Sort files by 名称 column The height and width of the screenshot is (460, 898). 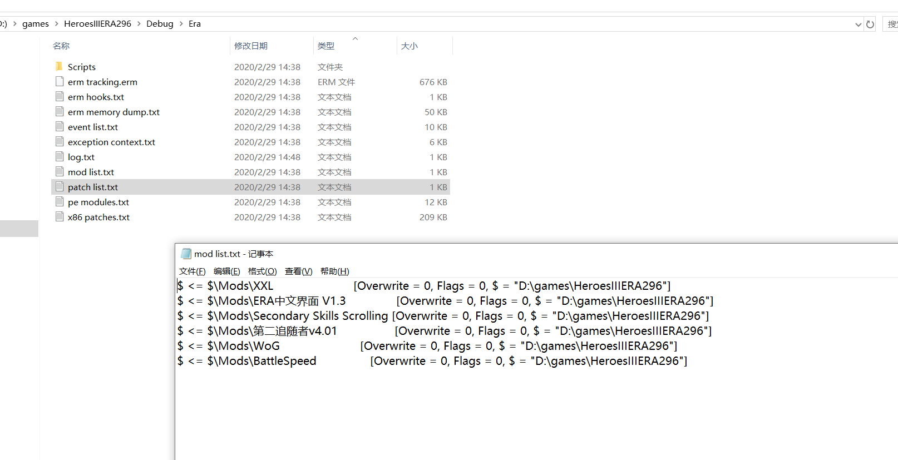[61, 46]
